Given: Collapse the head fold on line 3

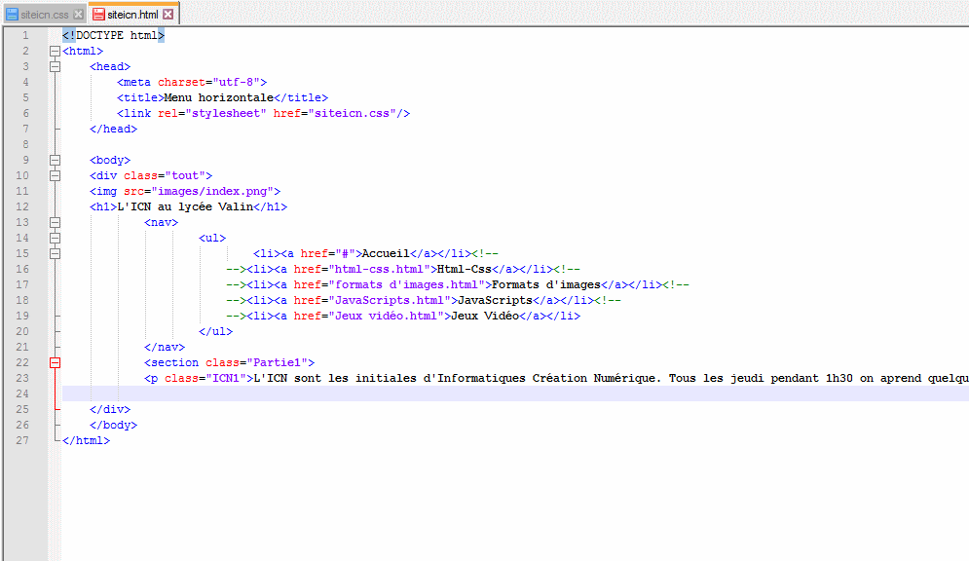Looking at the screenshot, I should (55, 67).
